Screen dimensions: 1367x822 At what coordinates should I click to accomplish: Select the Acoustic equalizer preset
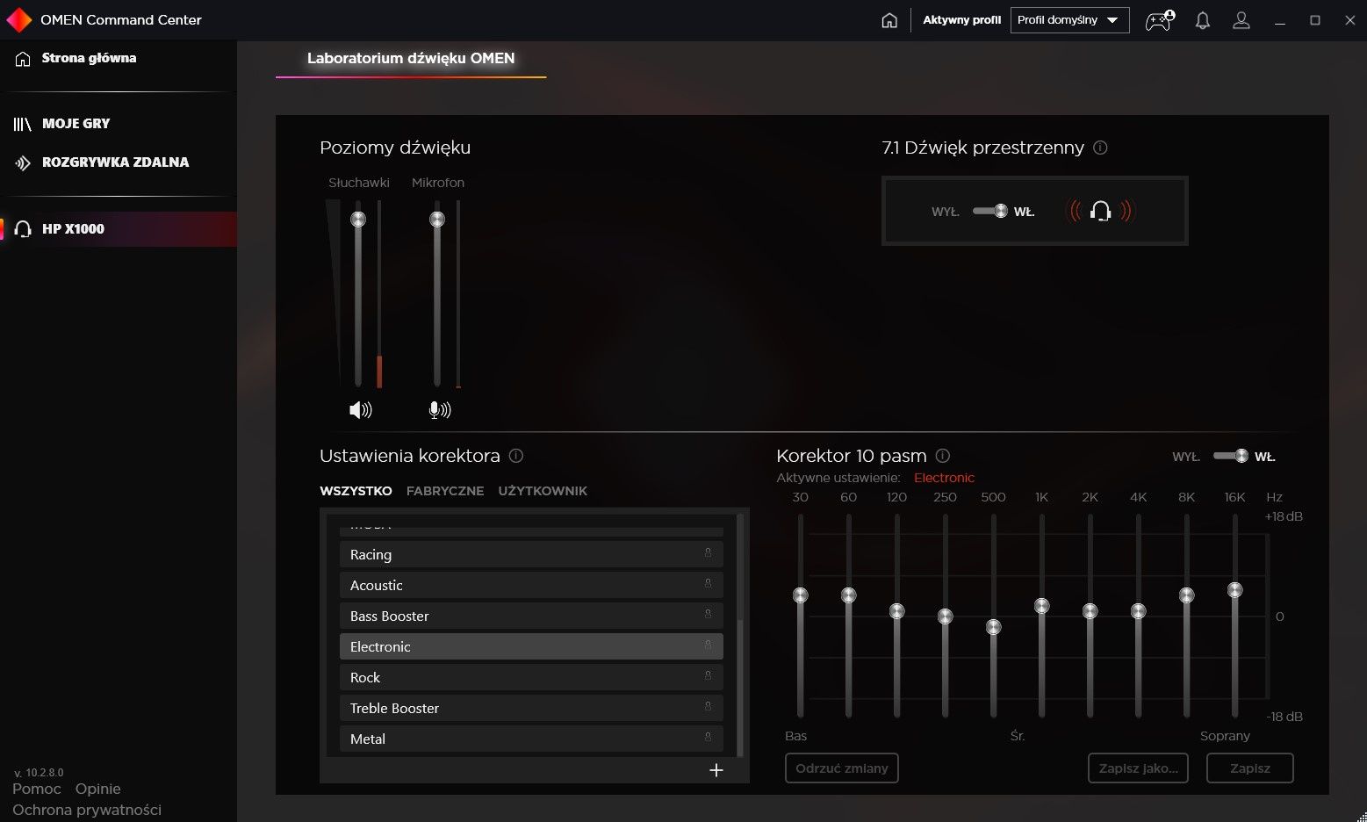click(x=531, y=585)
